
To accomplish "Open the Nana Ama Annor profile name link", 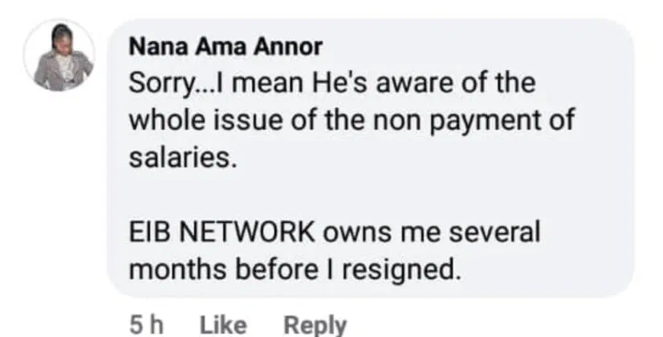I will [226, 47].
